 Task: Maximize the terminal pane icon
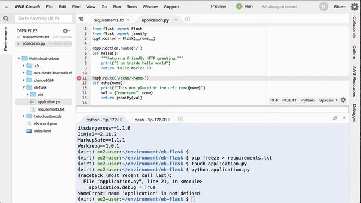tap(335, 118)
